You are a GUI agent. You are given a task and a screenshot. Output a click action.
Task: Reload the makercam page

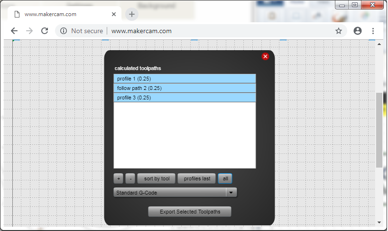[45, 31]
